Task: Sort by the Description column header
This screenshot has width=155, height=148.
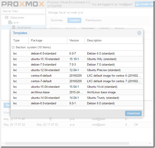Action: [x=114, y=40]
